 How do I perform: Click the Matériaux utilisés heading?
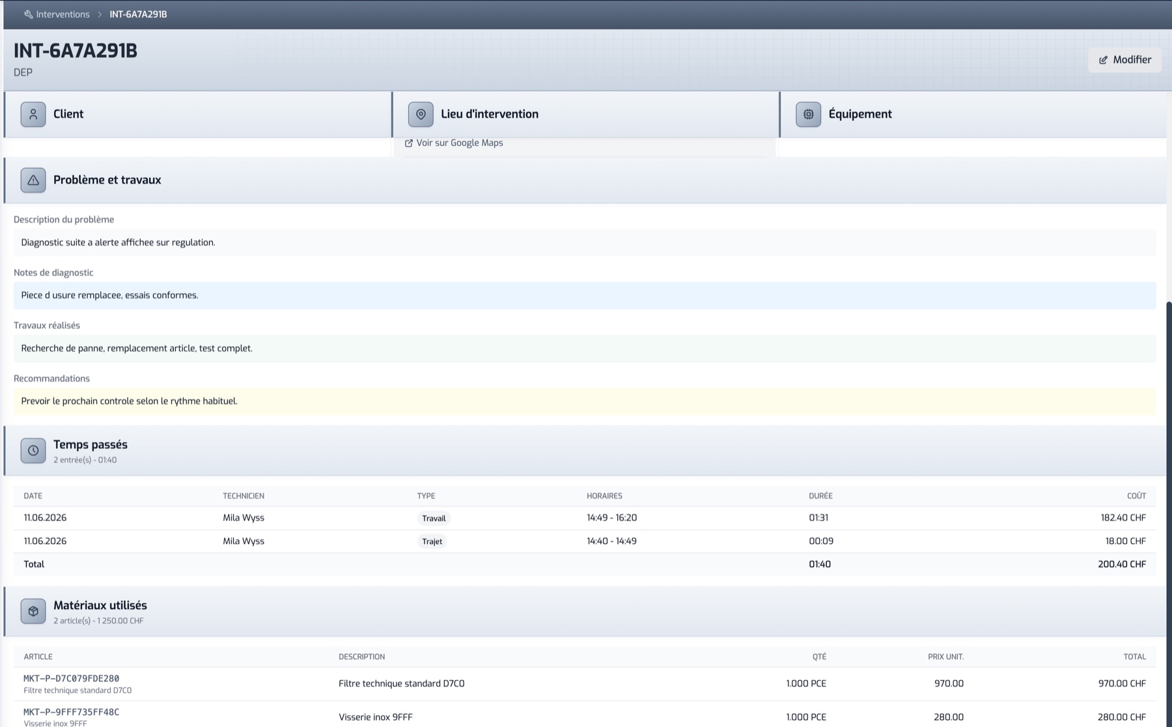click(100, 605)
